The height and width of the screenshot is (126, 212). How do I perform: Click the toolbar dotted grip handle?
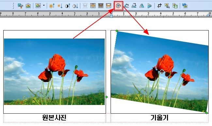13,6
